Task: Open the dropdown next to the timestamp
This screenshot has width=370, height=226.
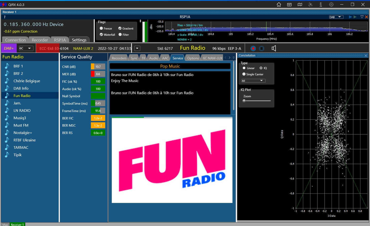Action: pos(137,48)
